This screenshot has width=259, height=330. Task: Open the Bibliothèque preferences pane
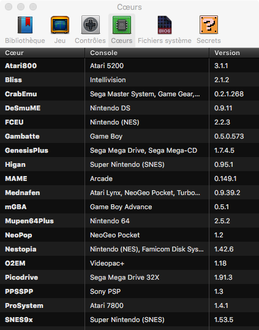tap(25, 30)
